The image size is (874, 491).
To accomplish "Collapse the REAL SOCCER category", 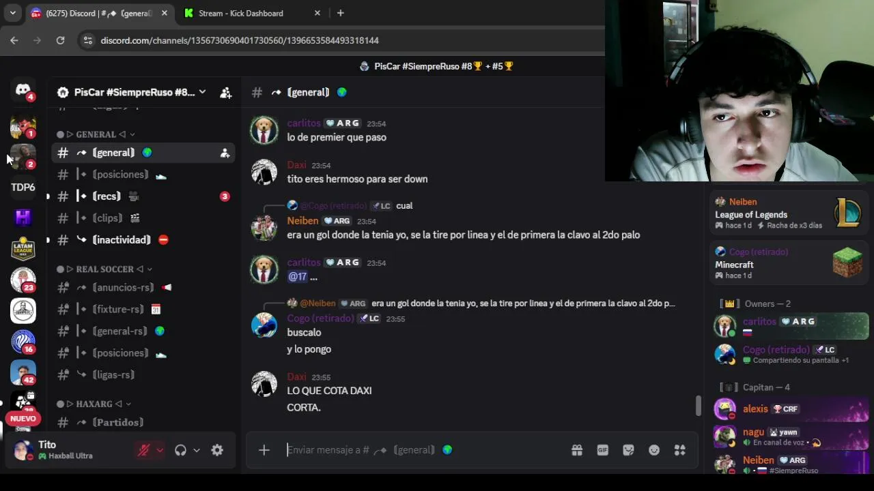I will coord(104,269).
